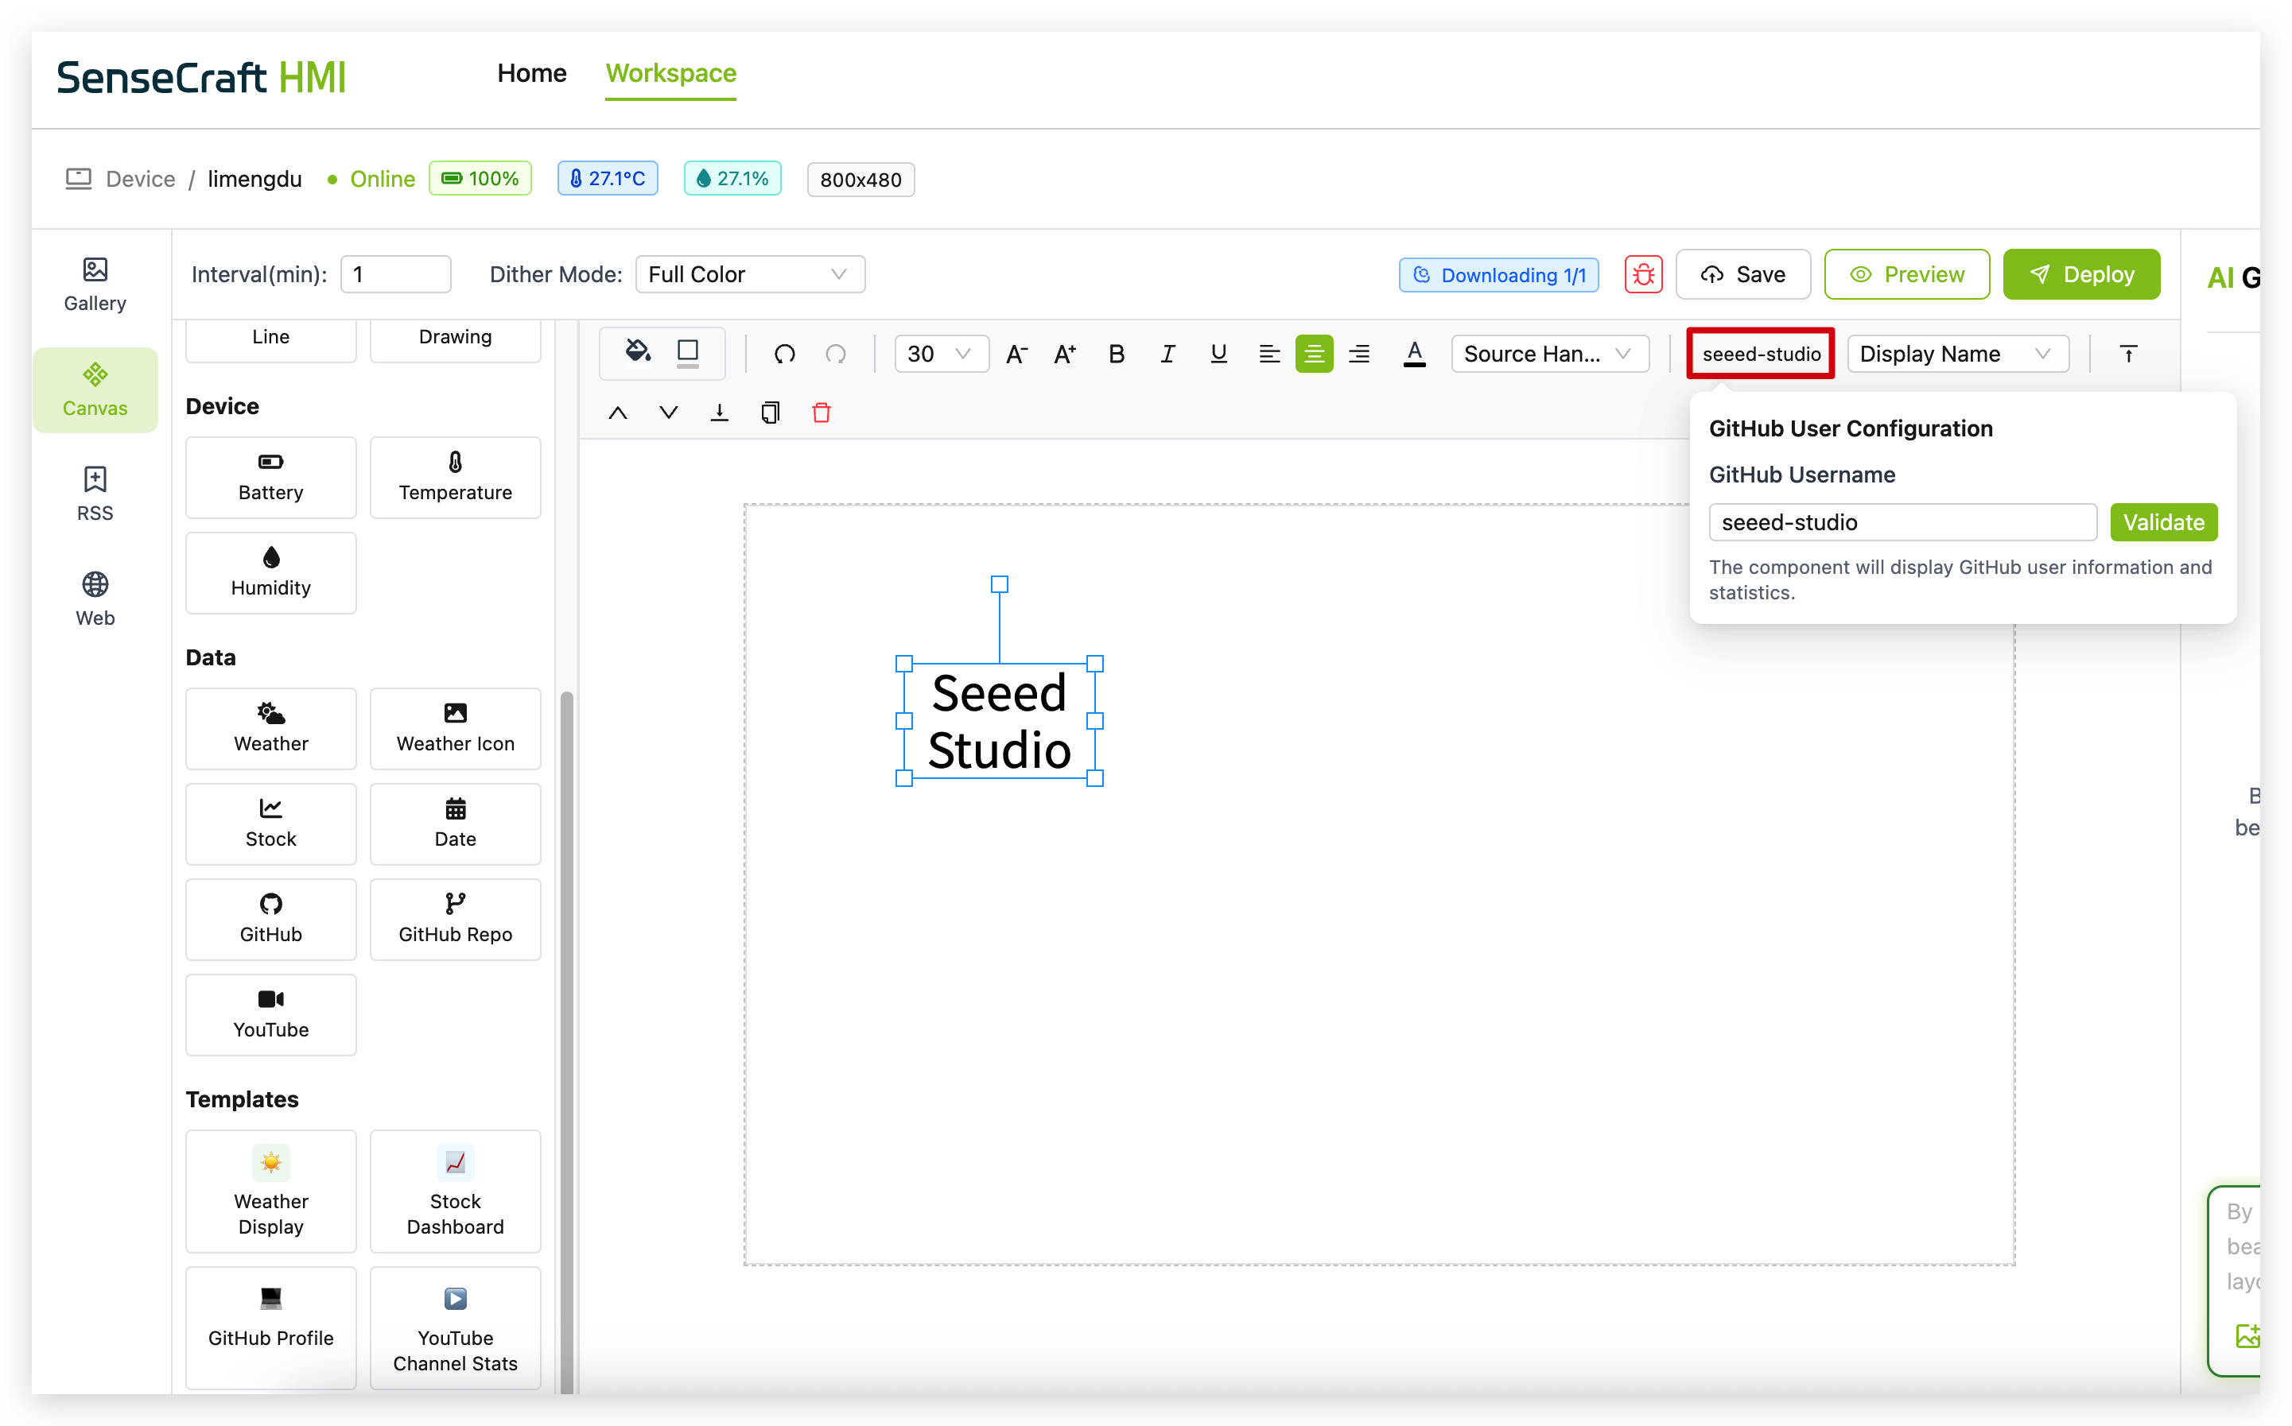Increase font size with A+ icon
Image resolution: width=2292 pixels, height=1426 pixels.
[x=1066, y=354]
